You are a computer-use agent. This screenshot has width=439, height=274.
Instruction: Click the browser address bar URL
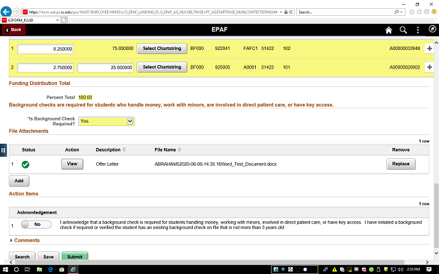click(154, 12)
